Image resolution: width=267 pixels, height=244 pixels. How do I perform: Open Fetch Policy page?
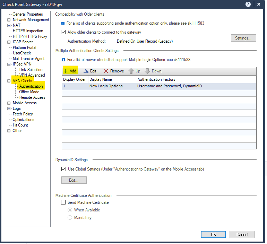23,114
